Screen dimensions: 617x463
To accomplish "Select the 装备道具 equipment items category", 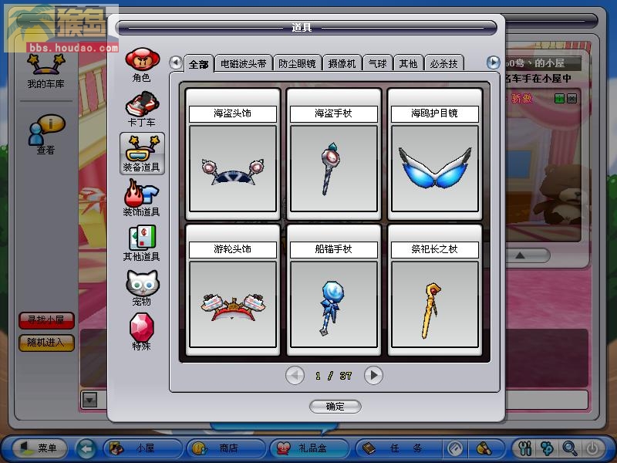I will click(142, 154).
